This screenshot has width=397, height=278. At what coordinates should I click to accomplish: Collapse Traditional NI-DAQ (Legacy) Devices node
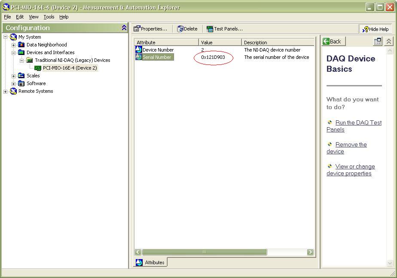pyautogui.click(x=21, y=60)
